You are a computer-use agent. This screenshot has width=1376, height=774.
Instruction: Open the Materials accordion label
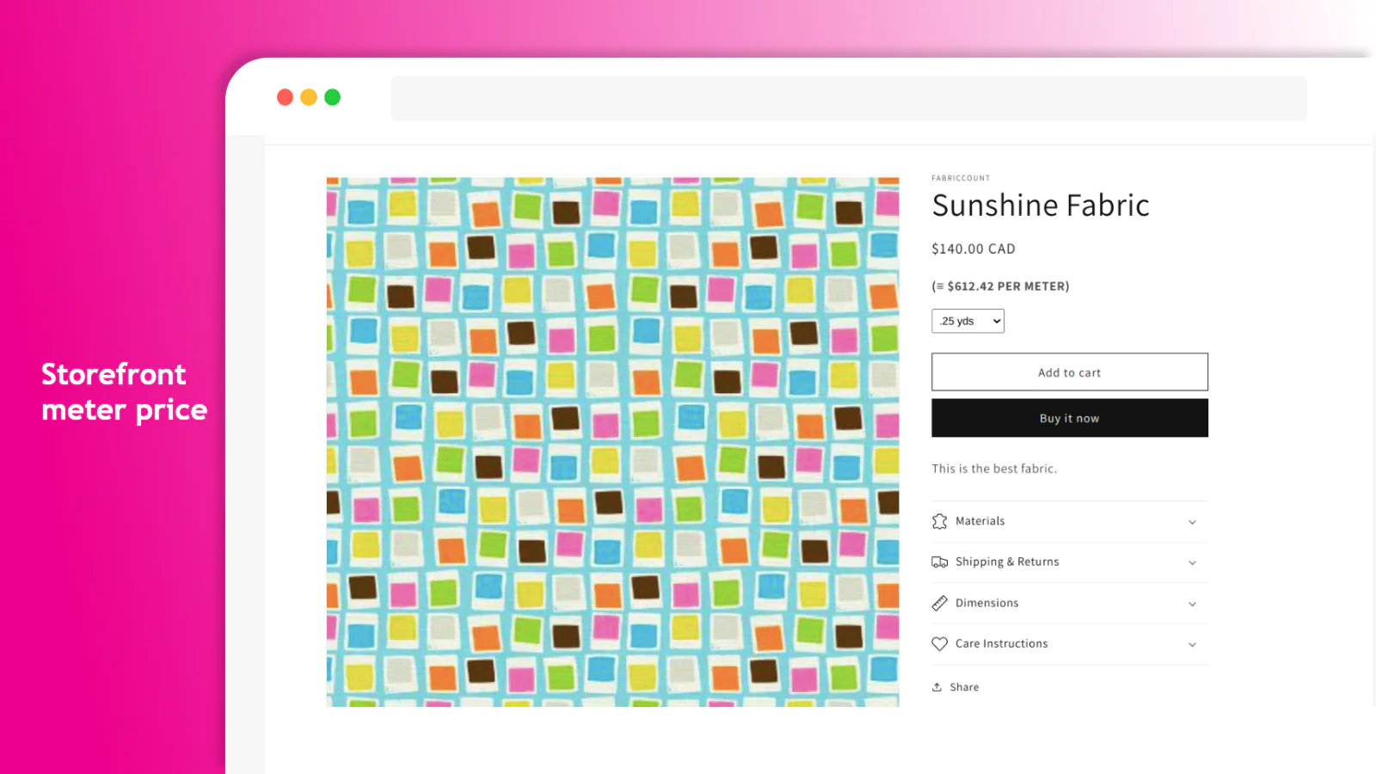click(x=980, y=521)
